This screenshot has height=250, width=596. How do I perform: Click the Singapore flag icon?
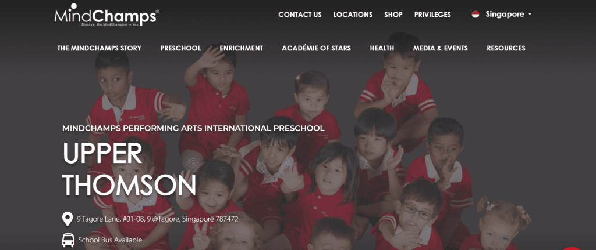[x=475, y=15]
